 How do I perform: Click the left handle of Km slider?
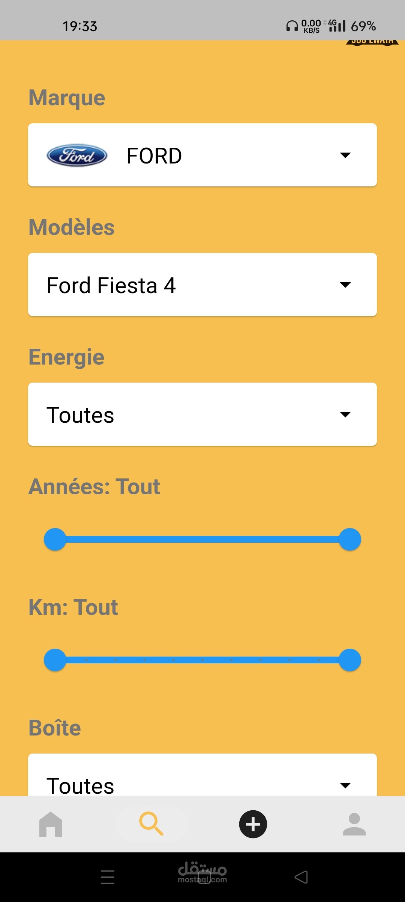point(55,660)
